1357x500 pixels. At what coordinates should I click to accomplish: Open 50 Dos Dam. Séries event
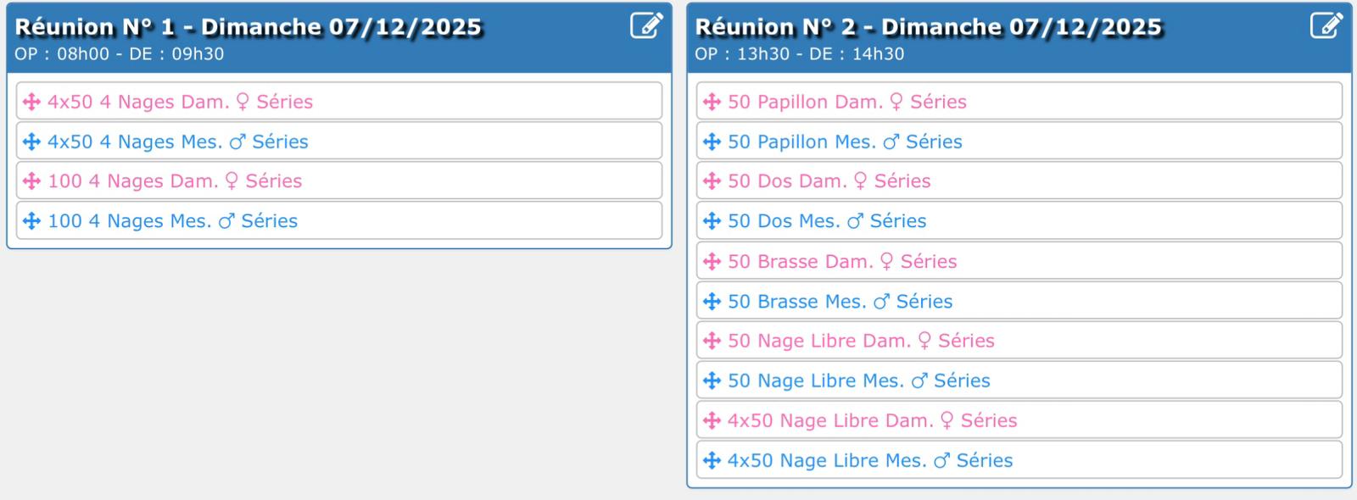click(829, 181)
